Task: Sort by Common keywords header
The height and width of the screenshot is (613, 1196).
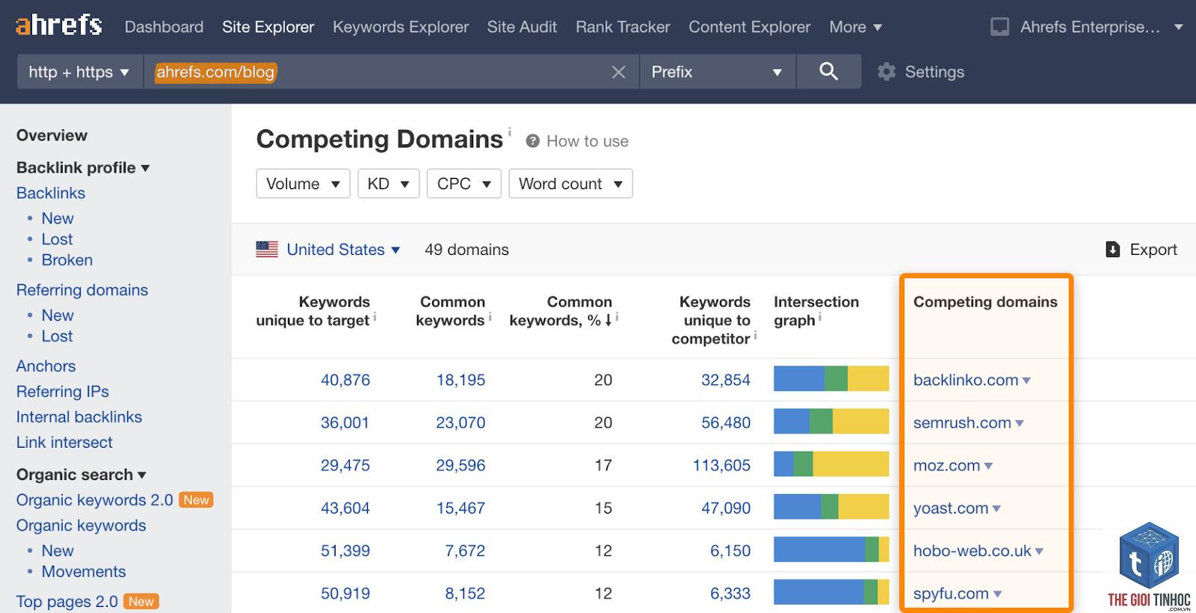Action: pyautogui.click(x=451, y=311)
